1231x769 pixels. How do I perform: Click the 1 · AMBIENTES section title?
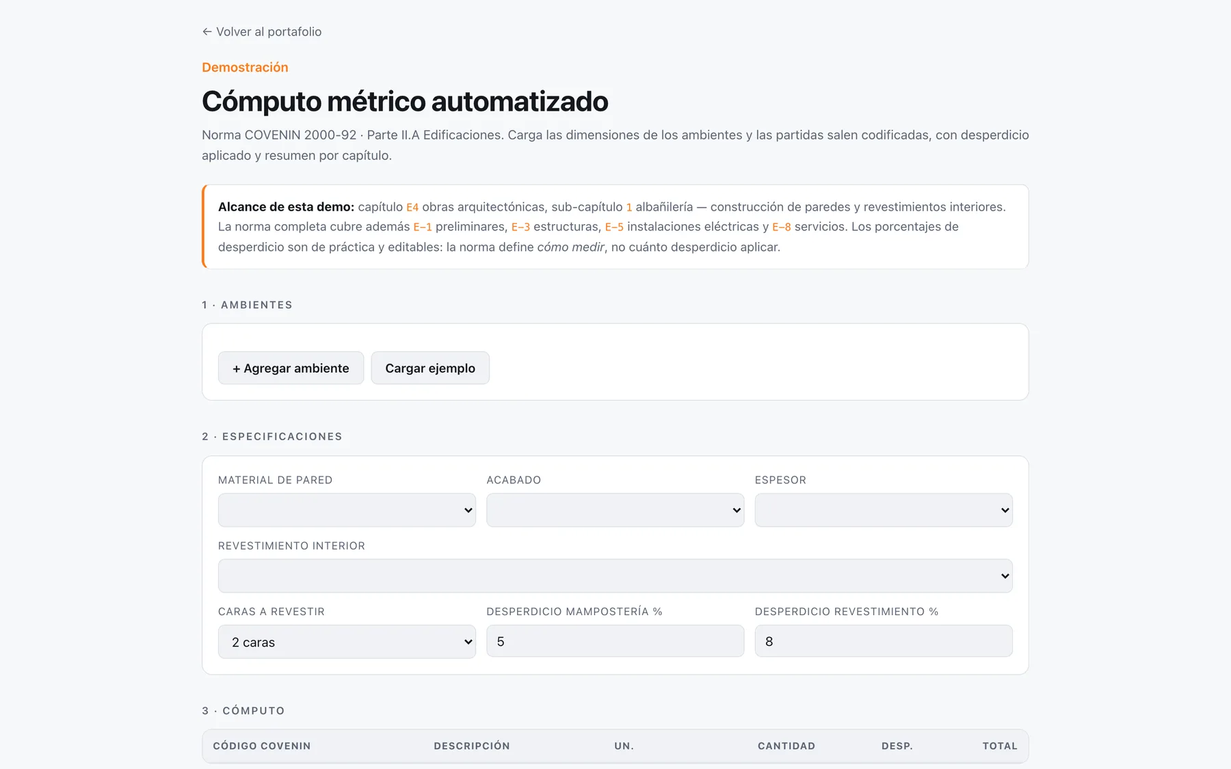tap(247, 305)
